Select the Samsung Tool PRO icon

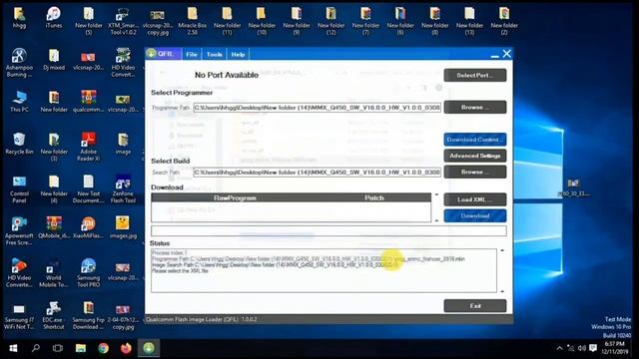click(x=89, y=272)
